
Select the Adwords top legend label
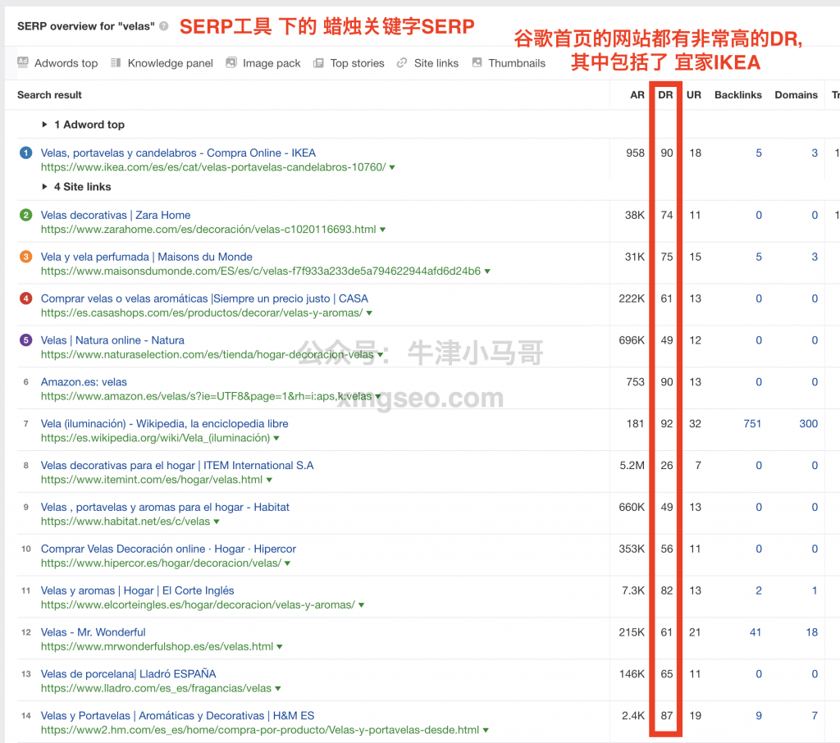66,63
